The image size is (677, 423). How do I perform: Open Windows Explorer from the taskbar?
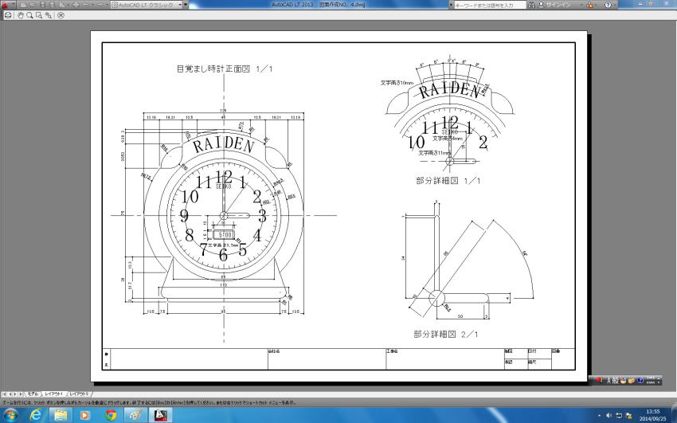(x=61, y=415)
